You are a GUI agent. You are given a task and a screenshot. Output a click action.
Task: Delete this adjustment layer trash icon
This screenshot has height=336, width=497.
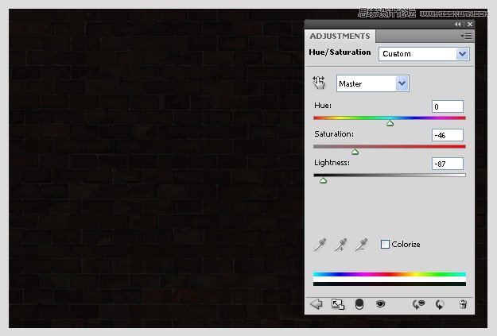[463, 304]
